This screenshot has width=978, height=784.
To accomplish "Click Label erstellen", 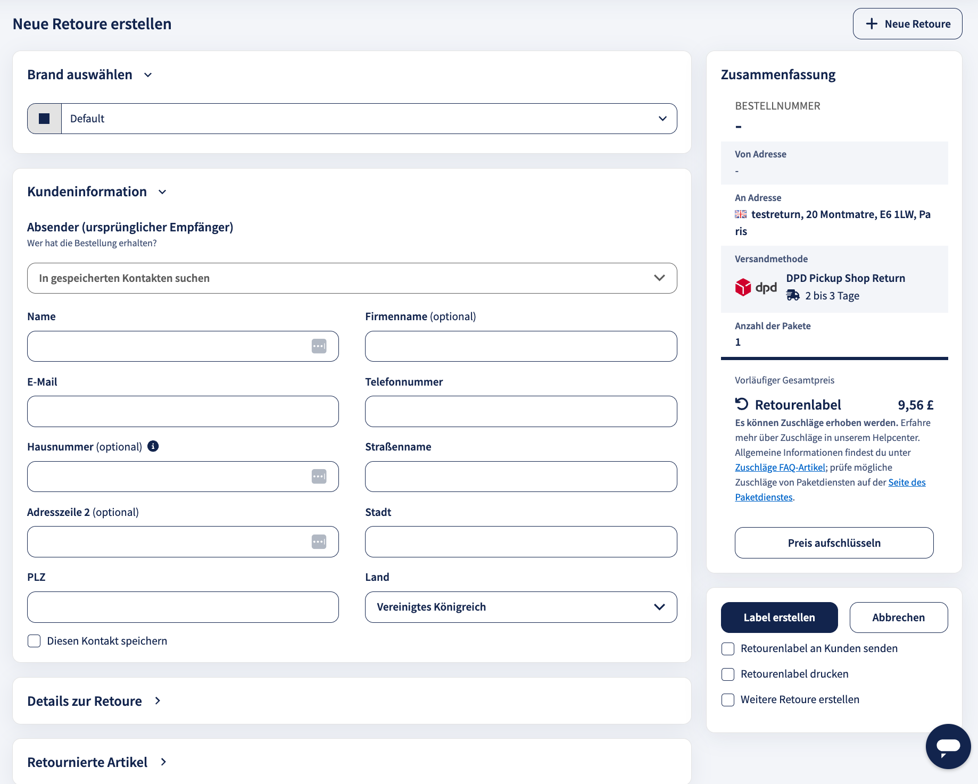I will (x=779, y=618).
